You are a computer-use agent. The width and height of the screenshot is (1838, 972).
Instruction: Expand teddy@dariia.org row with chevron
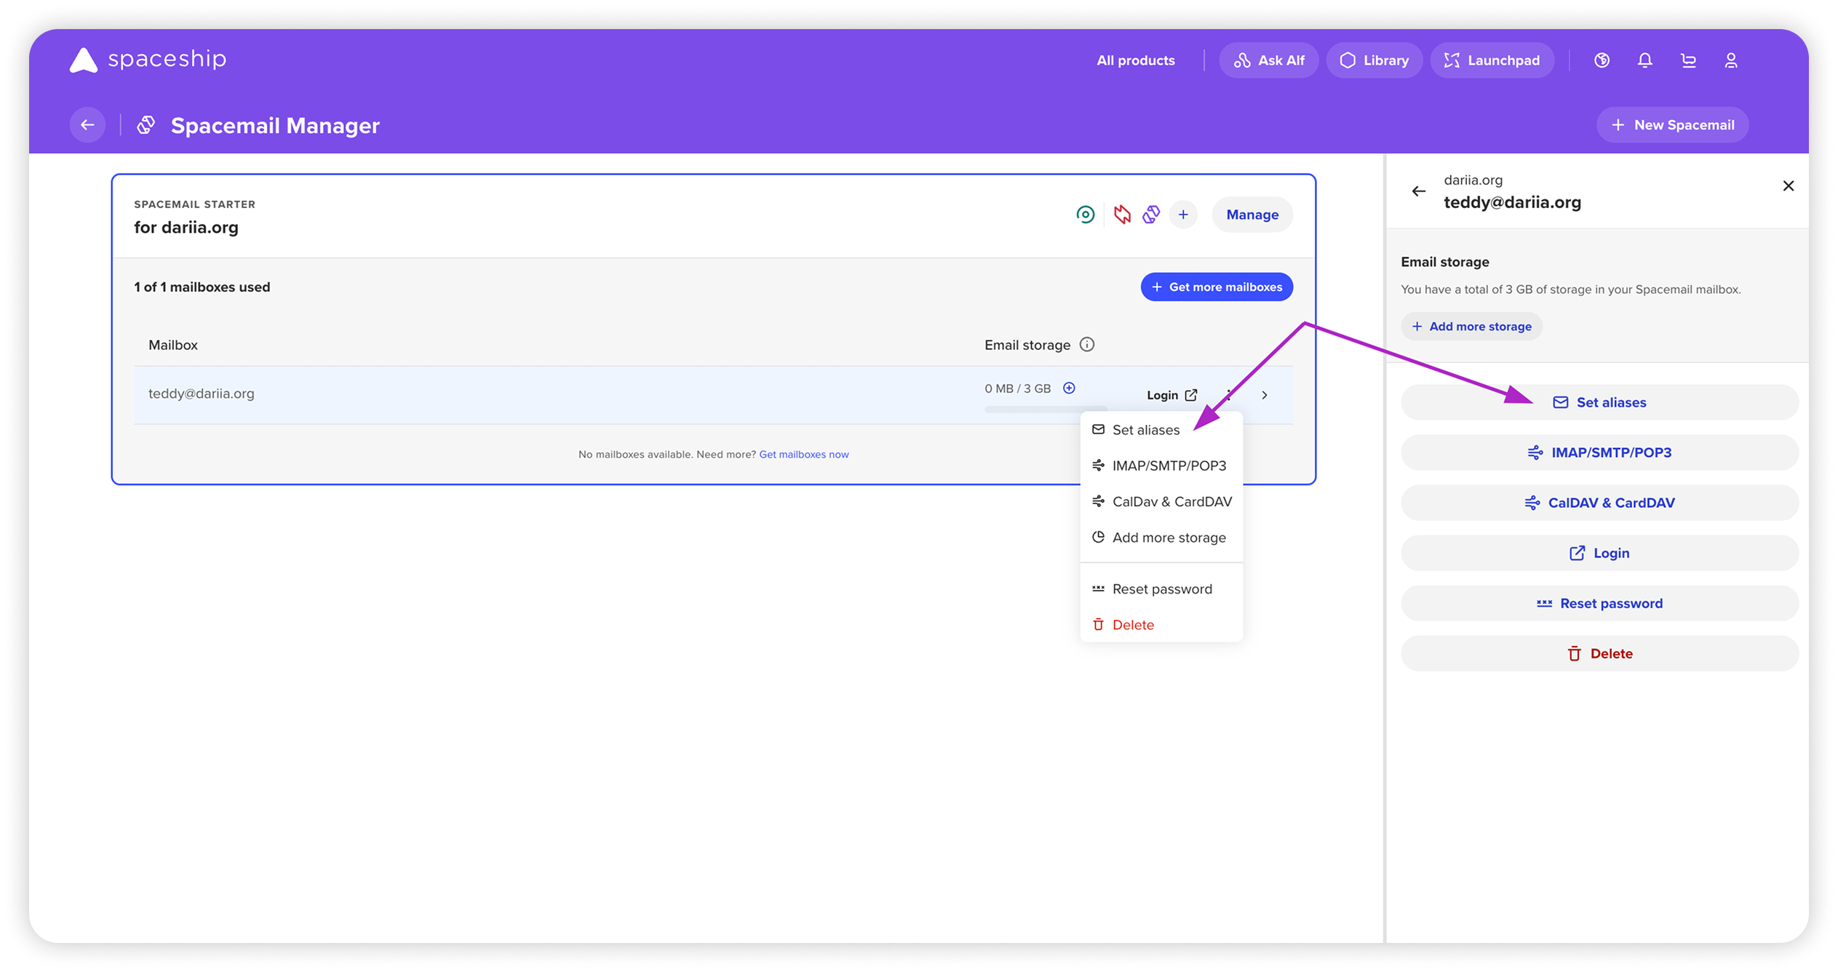(x=1265, y=395)
